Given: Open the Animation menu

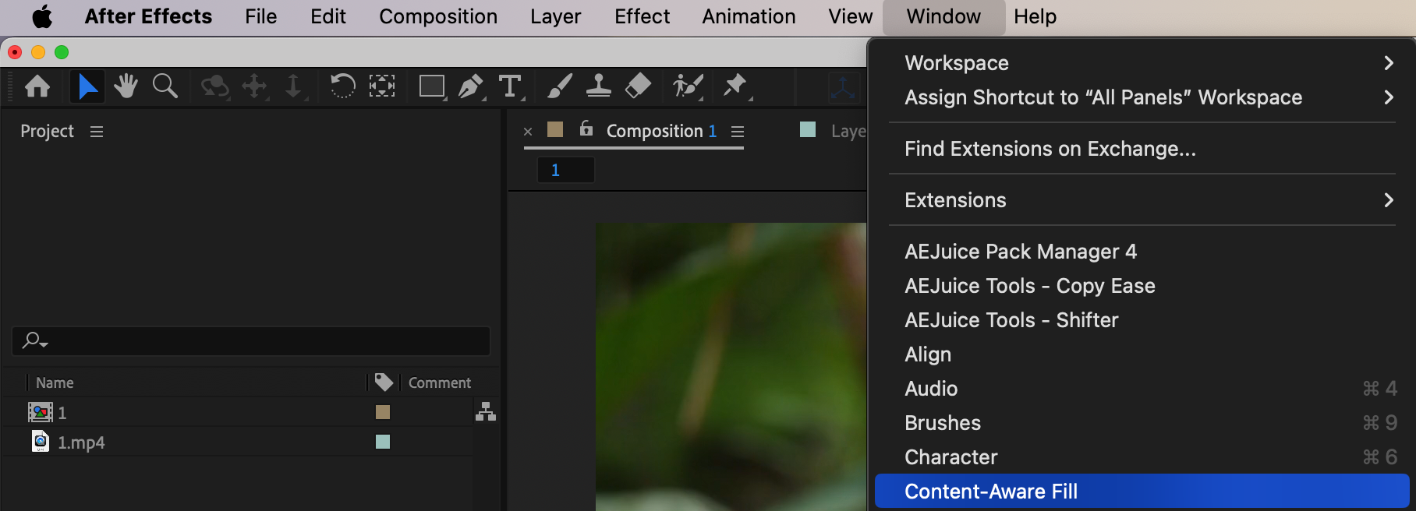Looking at the screenshot, I should (749, 16).
